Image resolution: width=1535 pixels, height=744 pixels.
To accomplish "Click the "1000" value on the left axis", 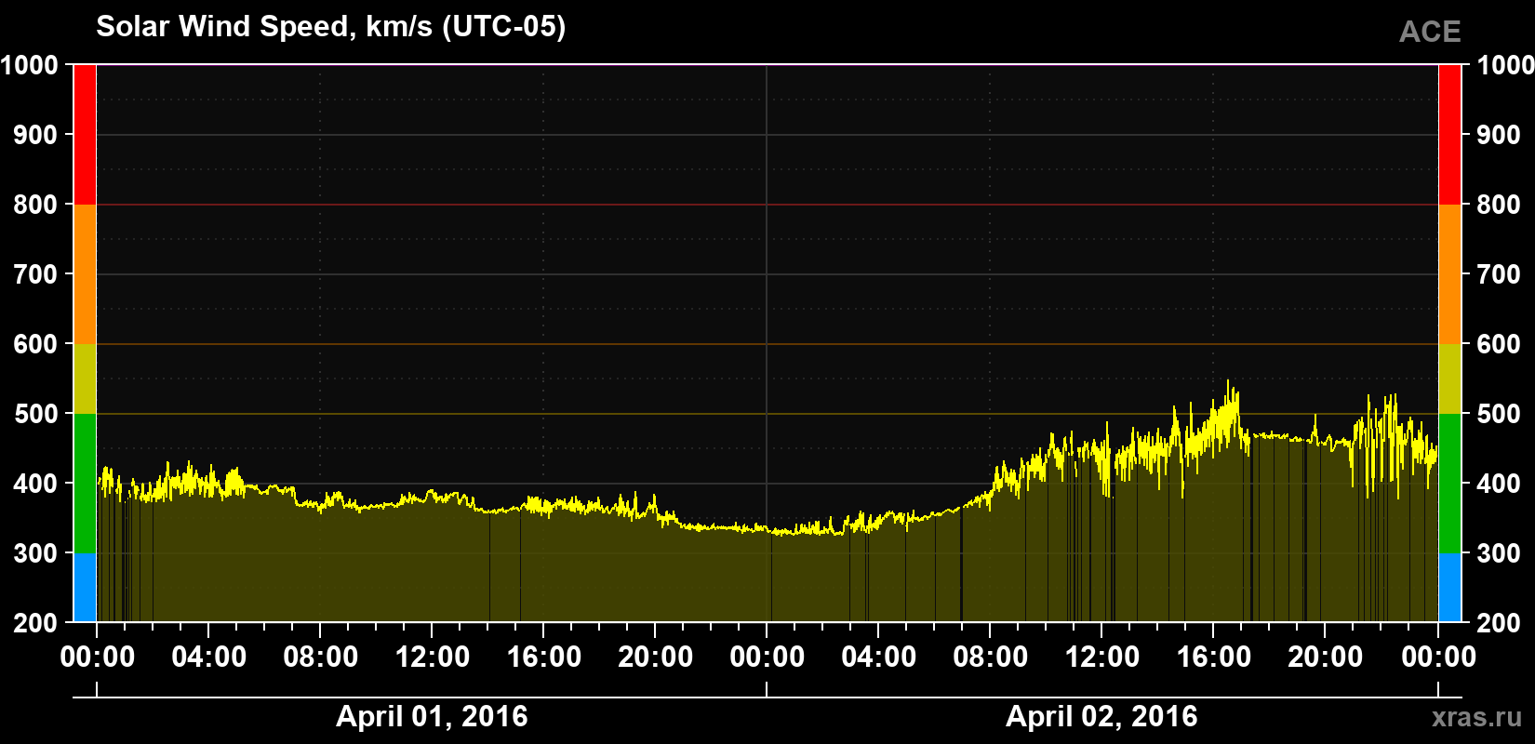I will coord(29,65).
